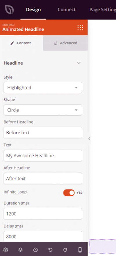Screen dimensions: 116x256
Task: Go to Page Settings
Action: pyautogui.click(x=103, y=10)
